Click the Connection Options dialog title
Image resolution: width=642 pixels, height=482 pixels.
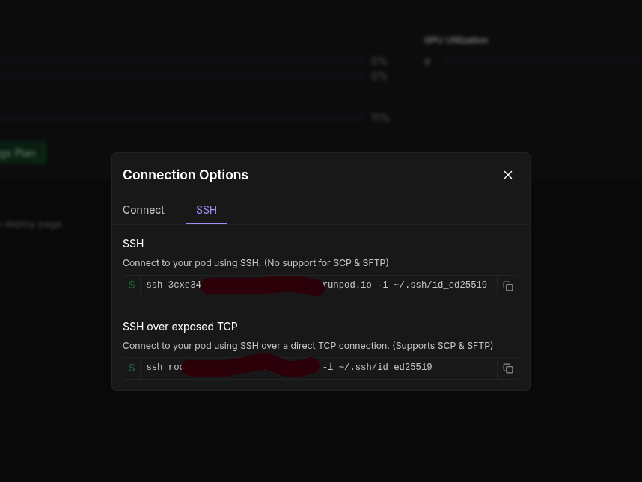186,175
